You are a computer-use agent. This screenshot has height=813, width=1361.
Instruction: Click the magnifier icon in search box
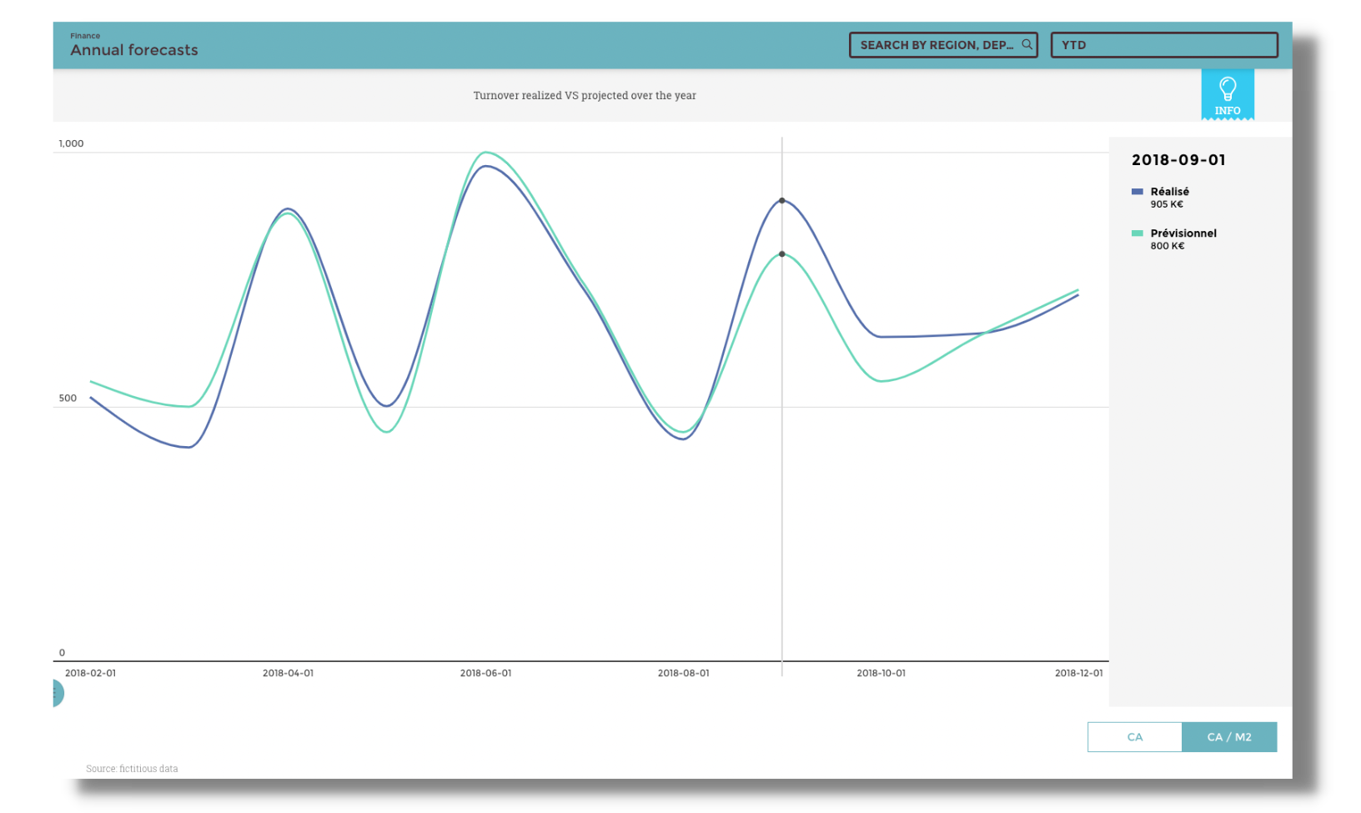[x=1027, y=45]
